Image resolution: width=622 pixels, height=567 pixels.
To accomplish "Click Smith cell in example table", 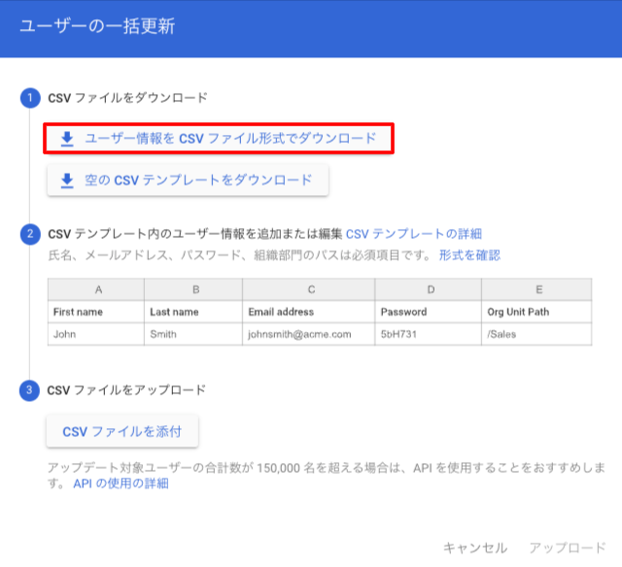I will (x=193, y=334).
